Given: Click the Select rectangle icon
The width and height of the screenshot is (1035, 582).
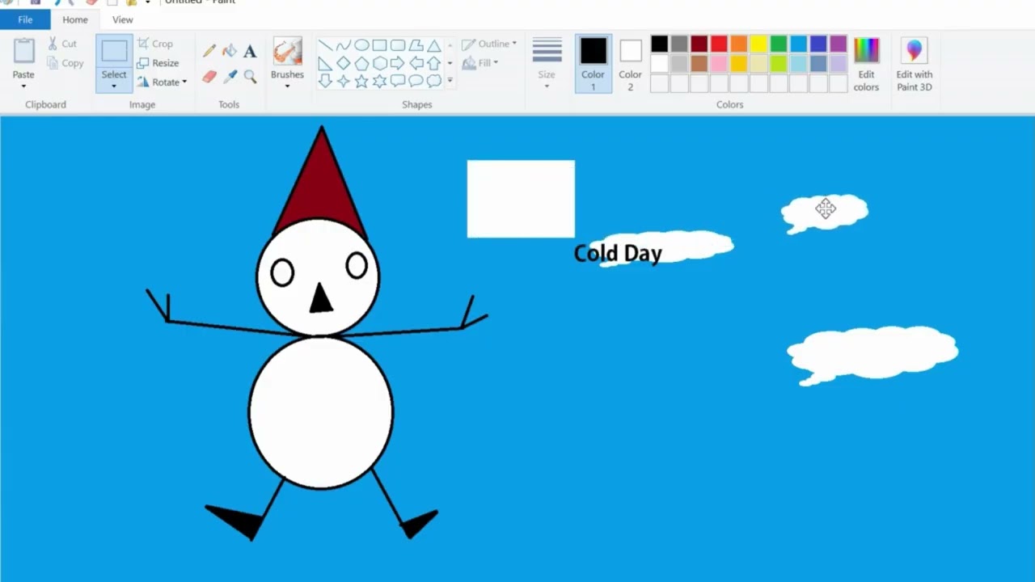Looking at the screenshot, I should (114, 51).
